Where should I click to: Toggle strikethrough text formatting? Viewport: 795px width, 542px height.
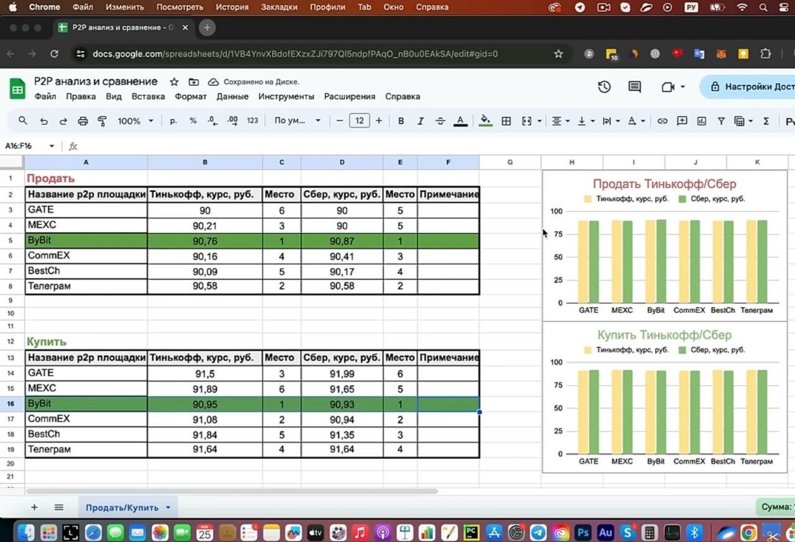440,121
